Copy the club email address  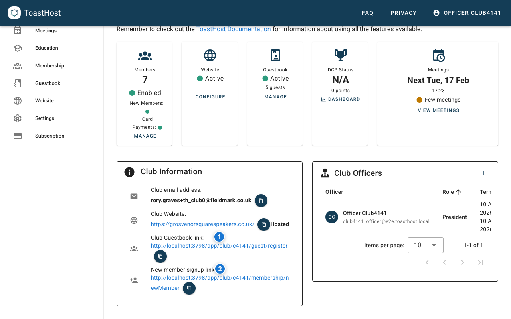[x=261, y=201]
